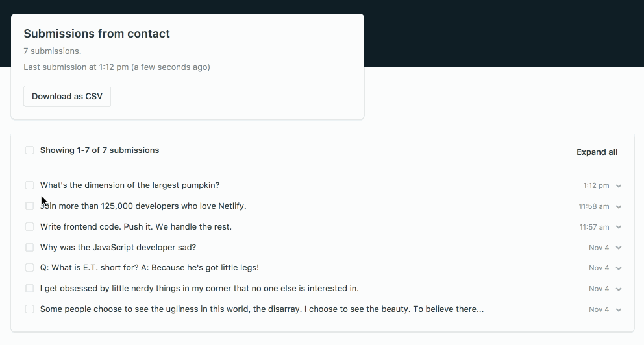Image resolution: width=644 pixels, height=345 pixels.
Task: Check the ugliness in this world submission
Action: click(x=30, y=309)
